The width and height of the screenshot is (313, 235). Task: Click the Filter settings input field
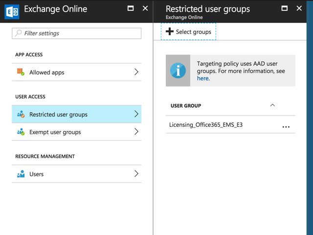coord(77,33)
